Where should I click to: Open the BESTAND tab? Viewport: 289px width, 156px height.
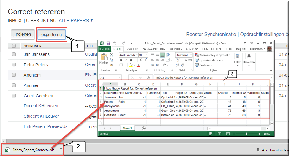click(x=104, y=49)
